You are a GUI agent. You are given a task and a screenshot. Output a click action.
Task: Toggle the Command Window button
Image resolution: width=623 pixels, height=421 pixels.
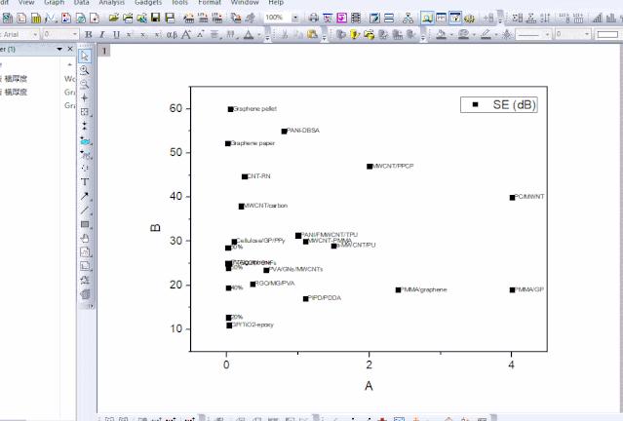[x=455, y=18]
